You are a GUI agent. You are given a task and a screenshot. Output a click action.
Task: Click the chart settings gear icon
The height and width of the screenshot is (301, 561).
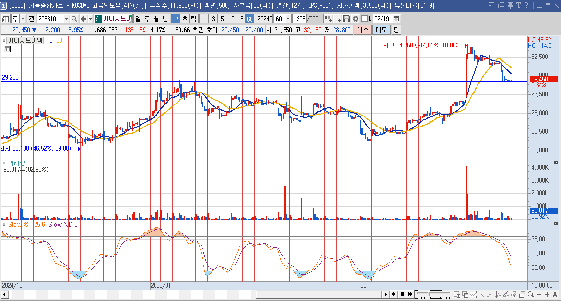tap(355, 19)
